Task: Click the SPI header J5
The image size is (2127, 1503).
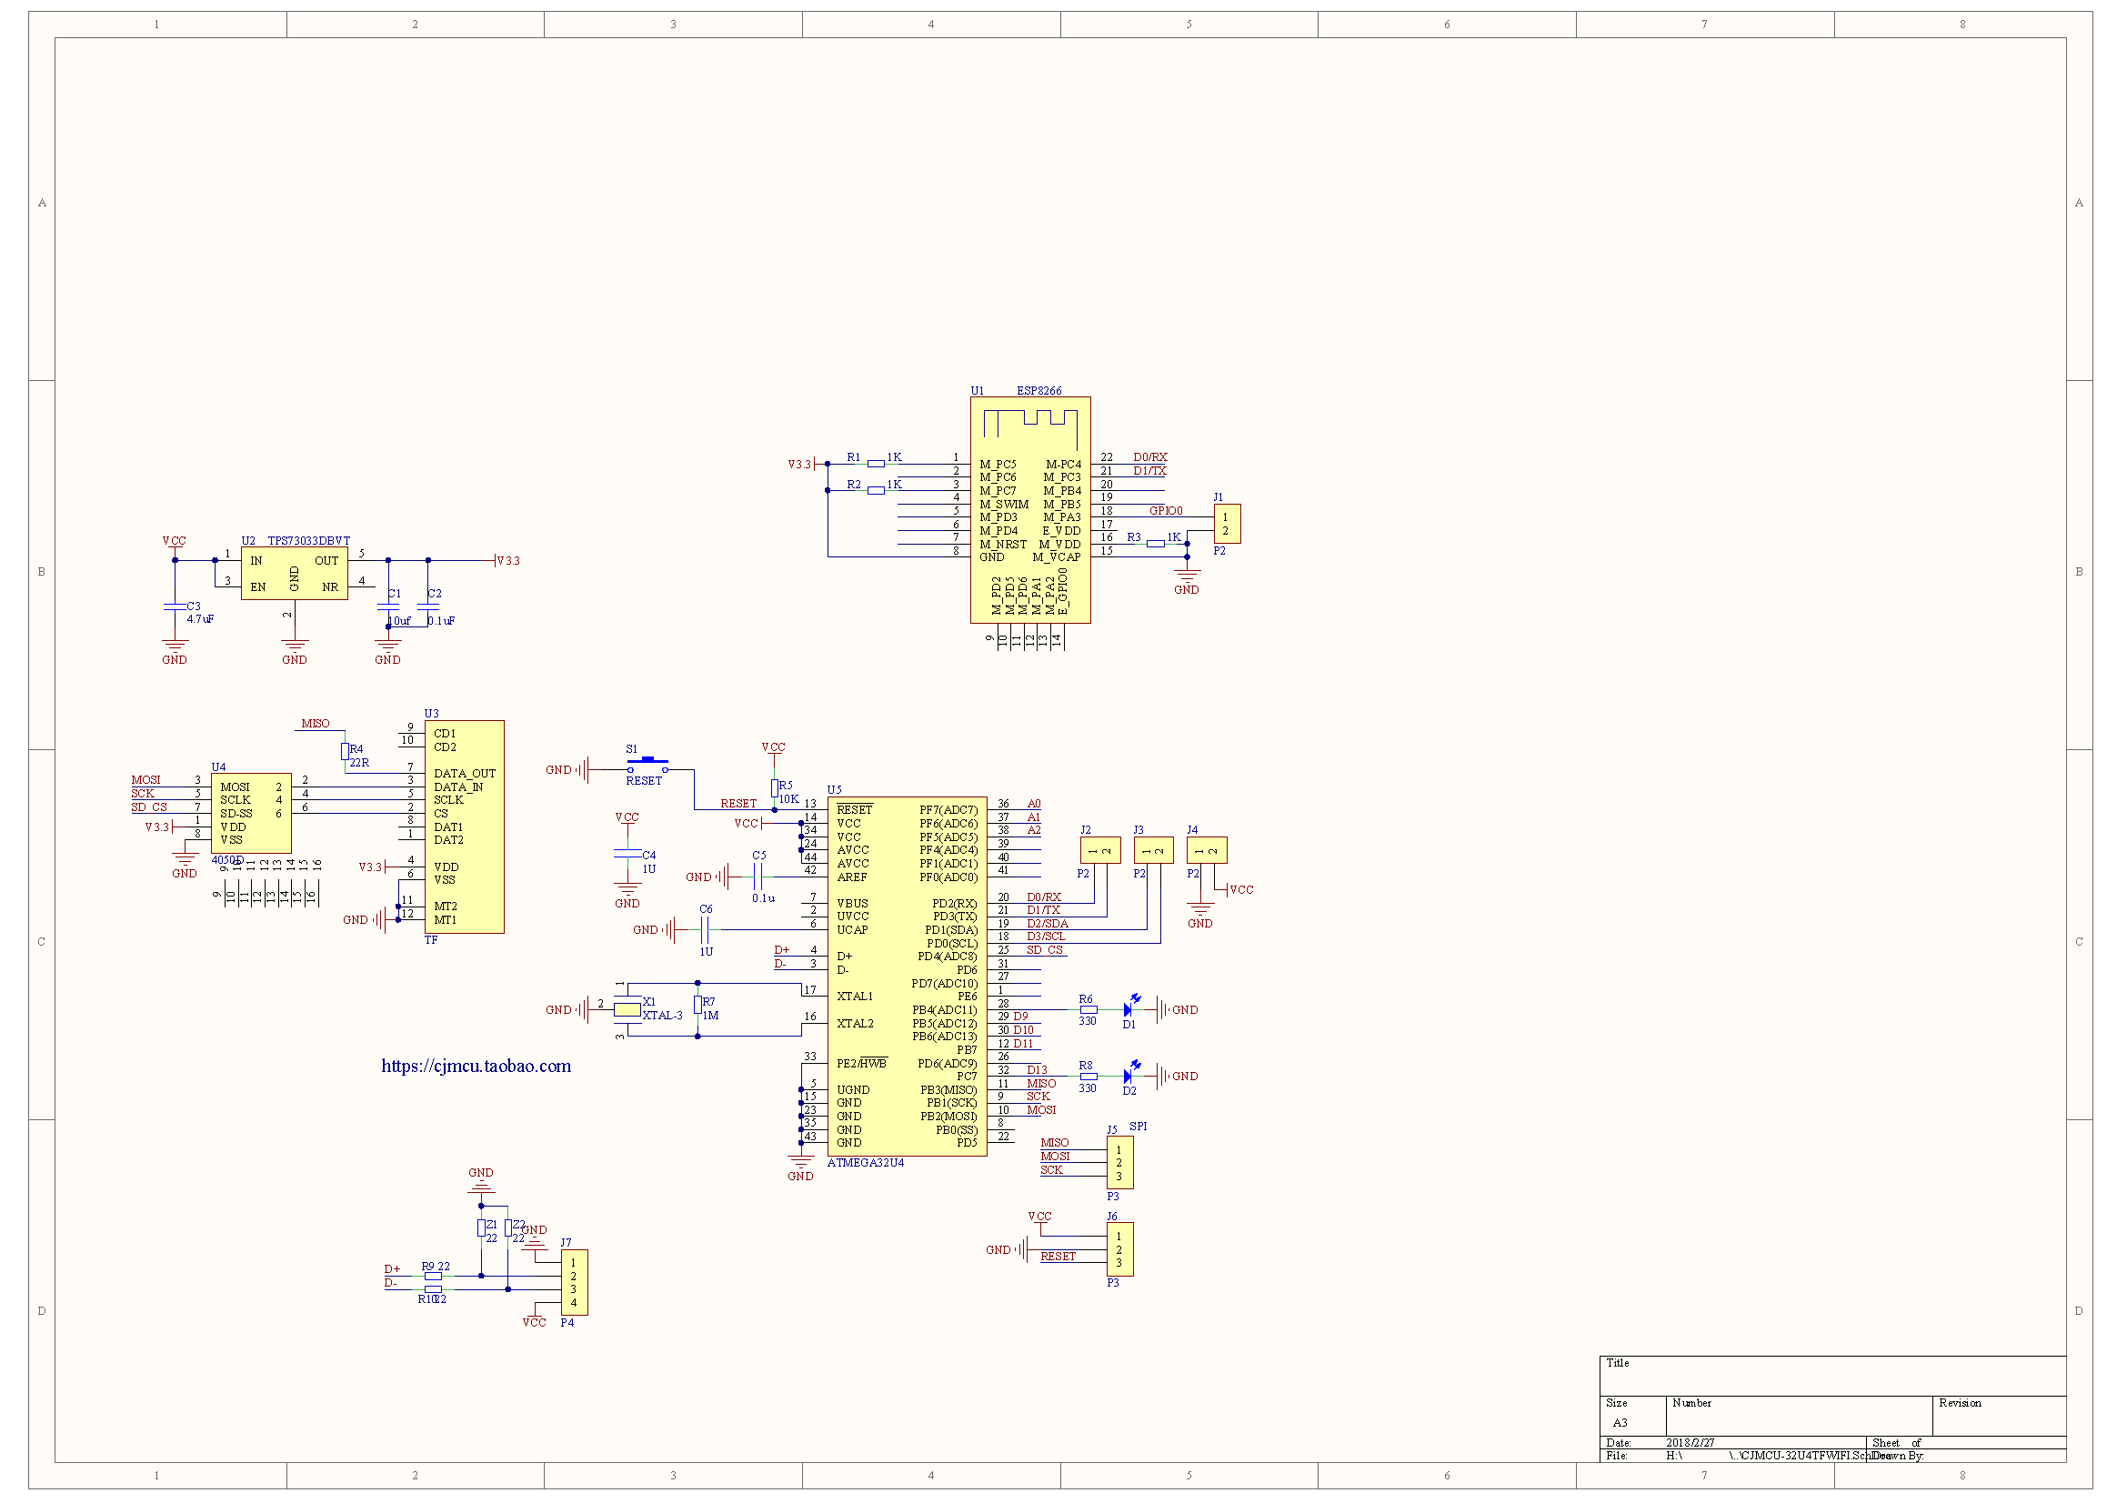Action: tap(1119, 1163)
